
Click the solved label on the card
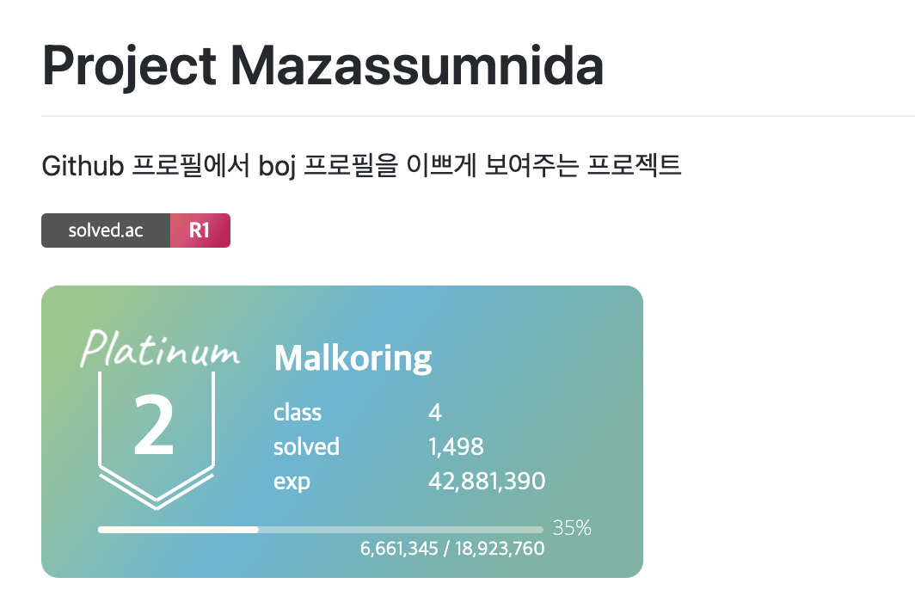306,447
